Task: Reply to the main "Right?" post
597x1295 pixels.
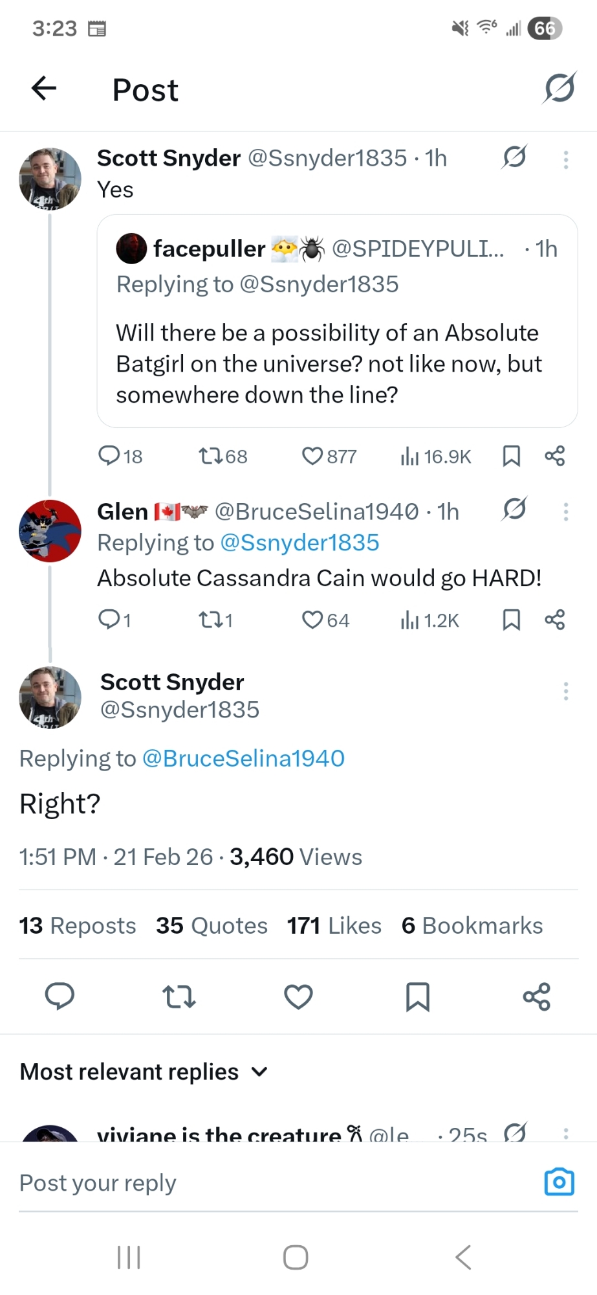Action: [60, 997]
